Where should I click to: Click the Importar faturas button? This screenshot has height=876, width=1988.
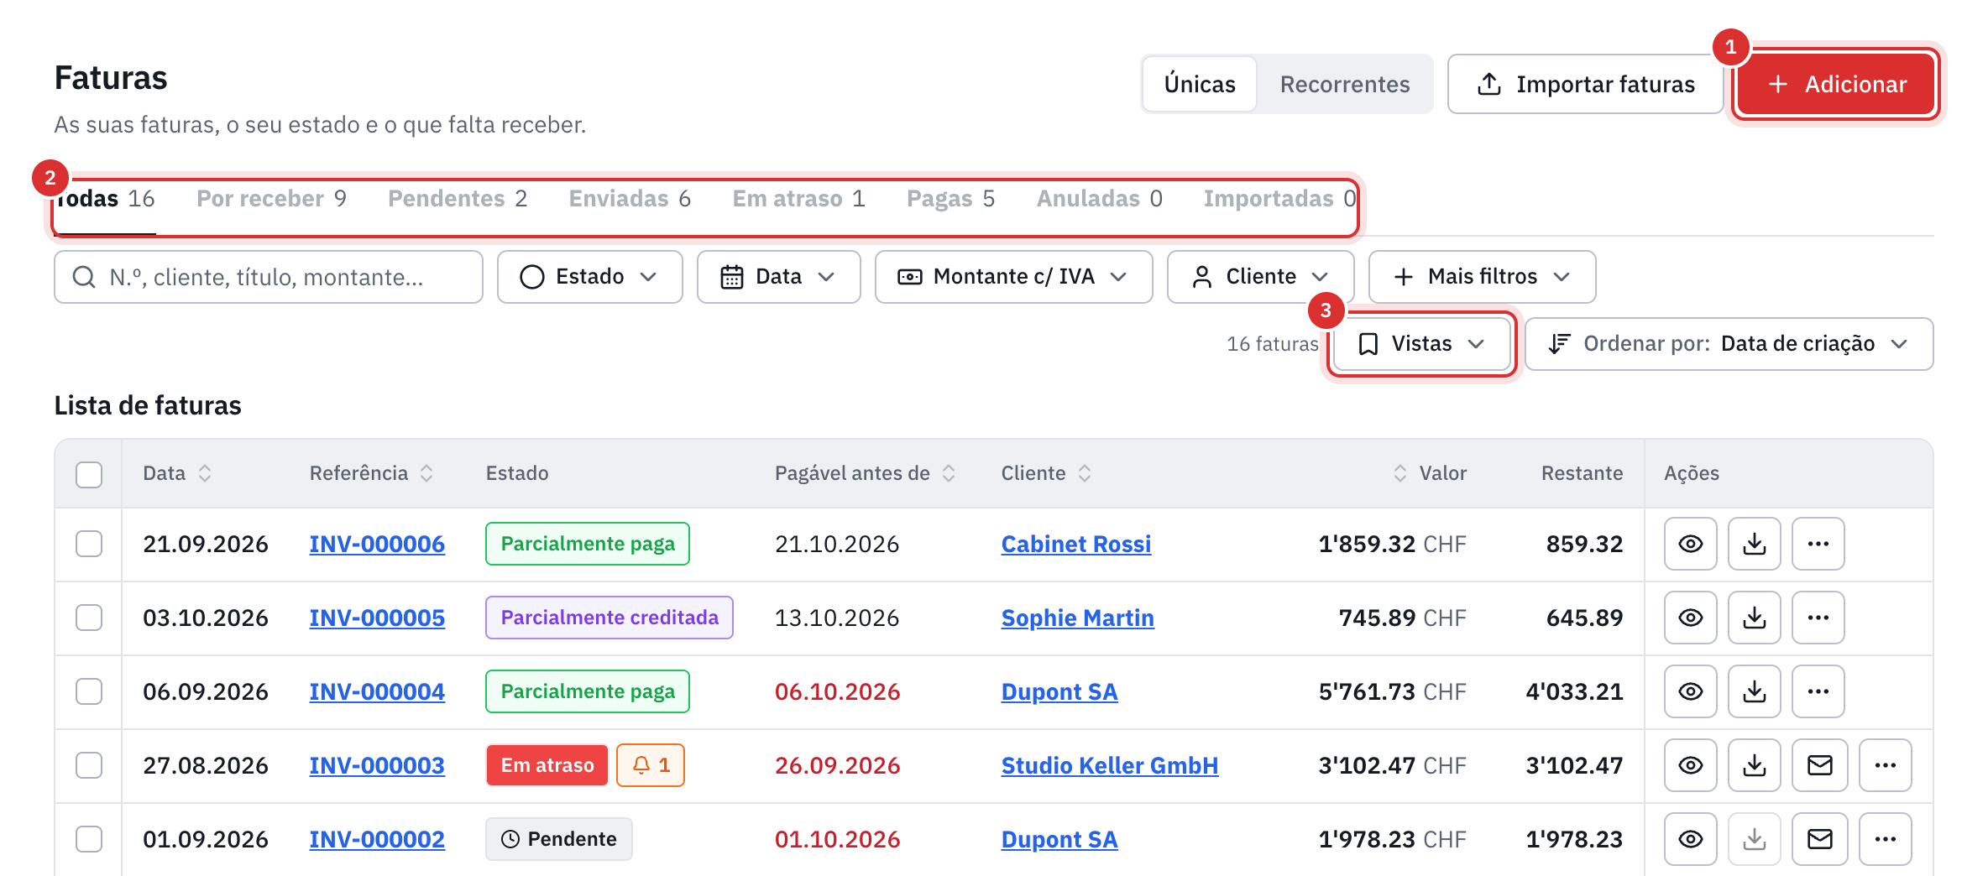point(1585,84)
